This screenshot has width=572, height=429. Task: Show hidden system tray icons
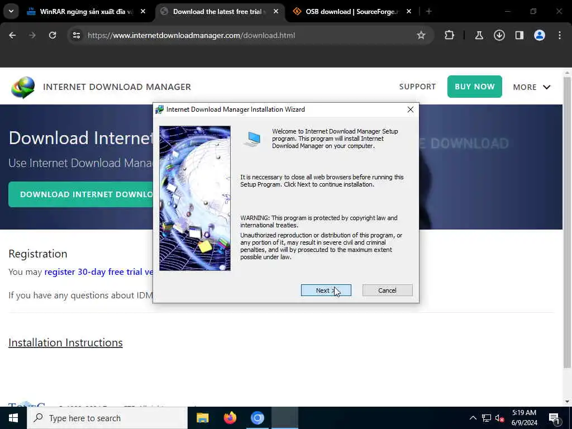pyautogui.click(x=473, y=418)
